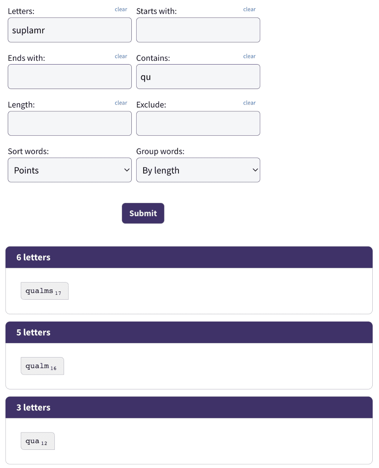Screen dimensions: 379x468
Task: Click the 3 letters group header
Action: coord(189,408)
